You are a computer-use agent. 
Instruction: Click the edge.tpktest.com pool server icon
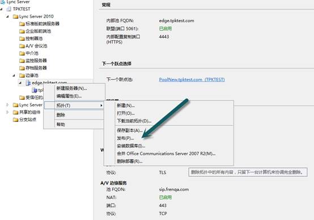[28, 83]
